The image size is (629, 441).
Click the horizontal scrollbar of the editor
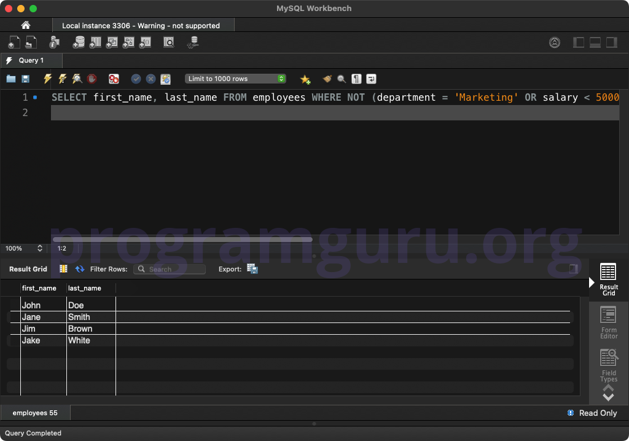tap(182, 239)
